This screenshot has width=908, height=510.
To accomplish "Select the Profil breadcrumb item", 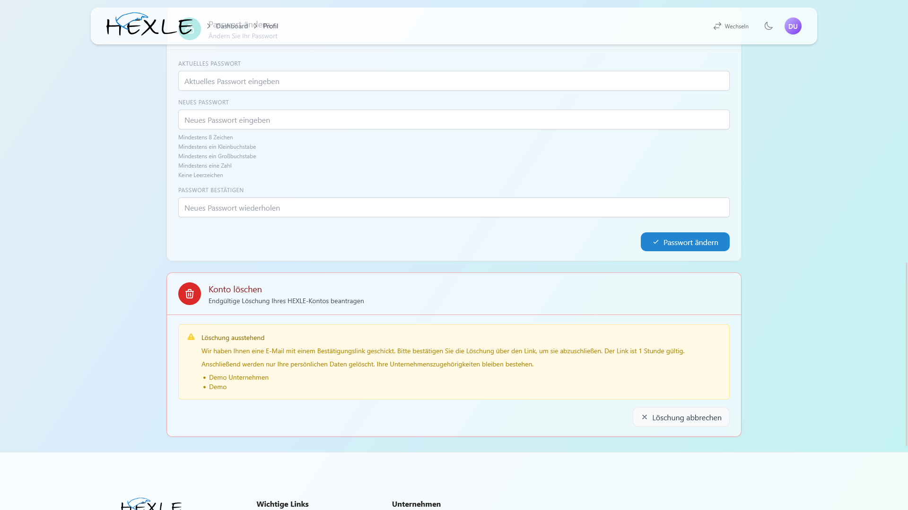I will [x=271, y=26].
